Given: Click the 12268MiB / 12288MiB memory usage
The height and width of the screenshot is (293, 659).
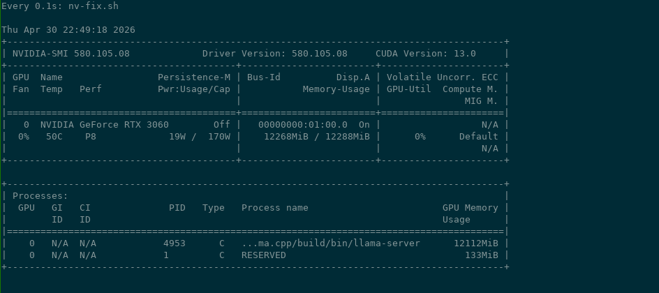Looking at the screenshot, I should point(317,137).
